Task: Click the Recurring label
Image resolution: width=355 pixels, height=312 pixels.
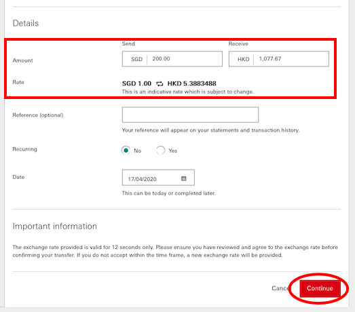Action: (24, 149)
